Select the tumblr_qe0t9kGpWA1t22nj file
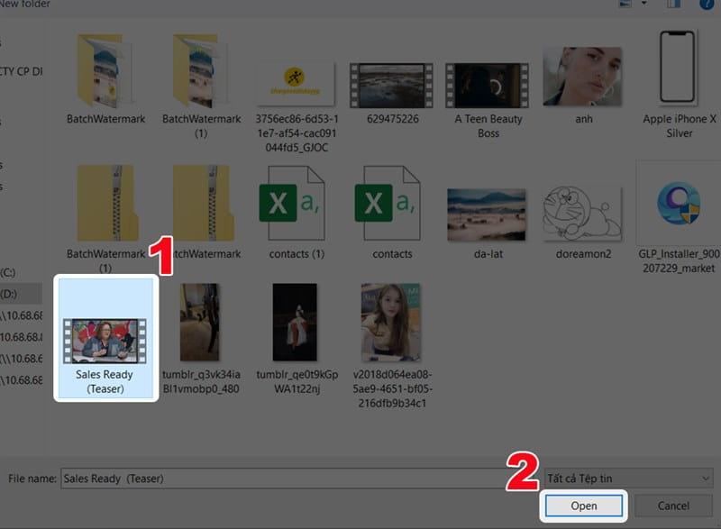 click(297, 338)
